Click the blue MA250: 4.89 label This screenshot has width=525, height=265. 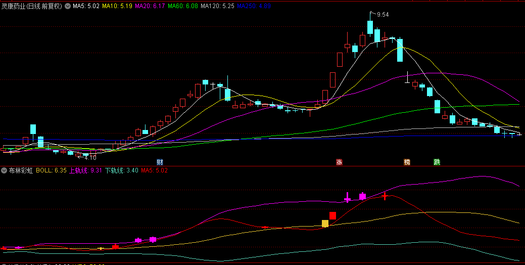pos(254,6)
